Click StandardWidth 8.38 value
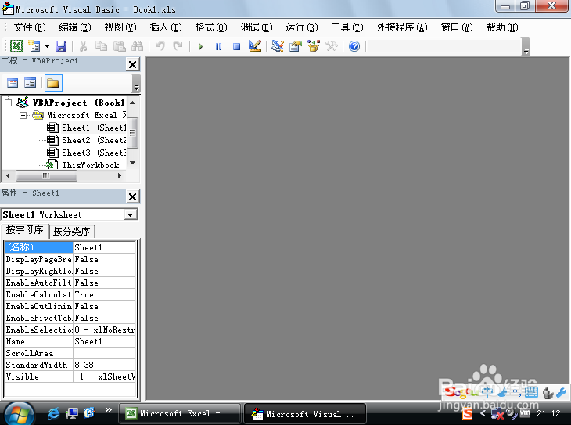 (105, 365)
